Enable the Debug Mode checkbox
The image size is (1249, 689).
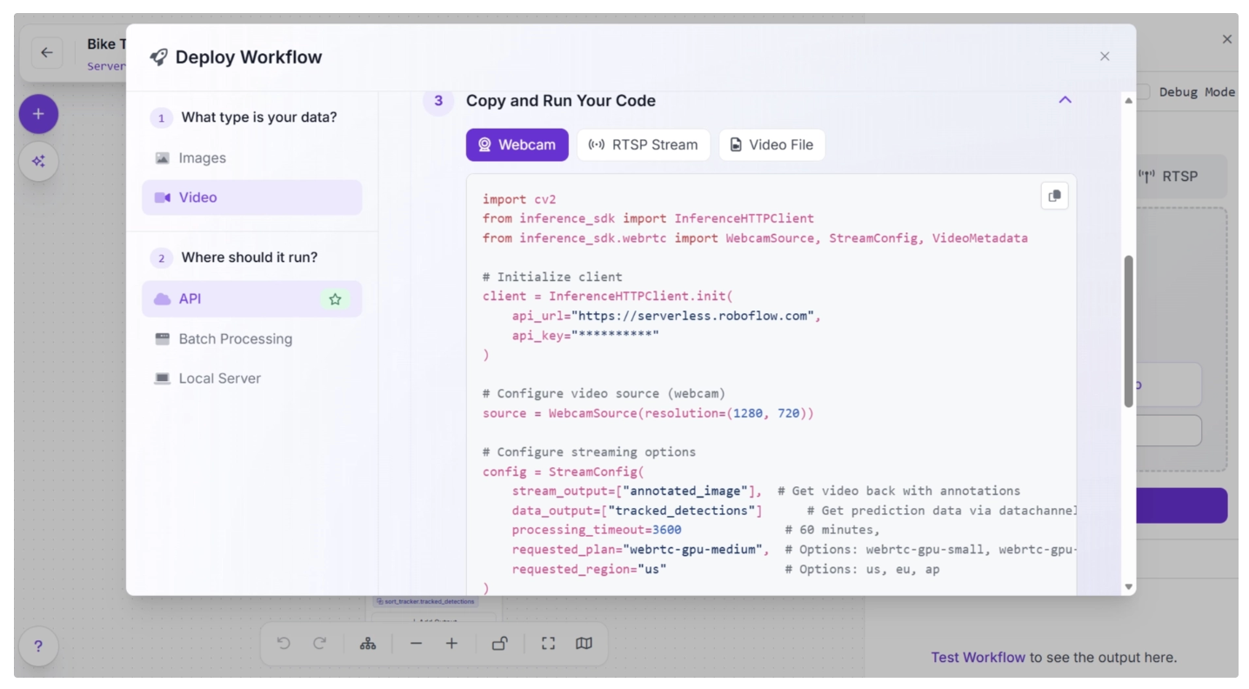(1144, 92)
